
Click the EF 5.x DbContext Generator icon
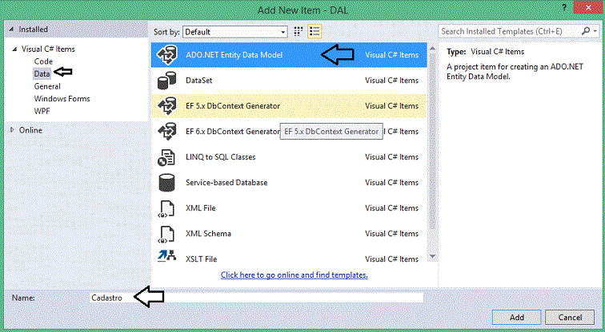tap(167, 106)
